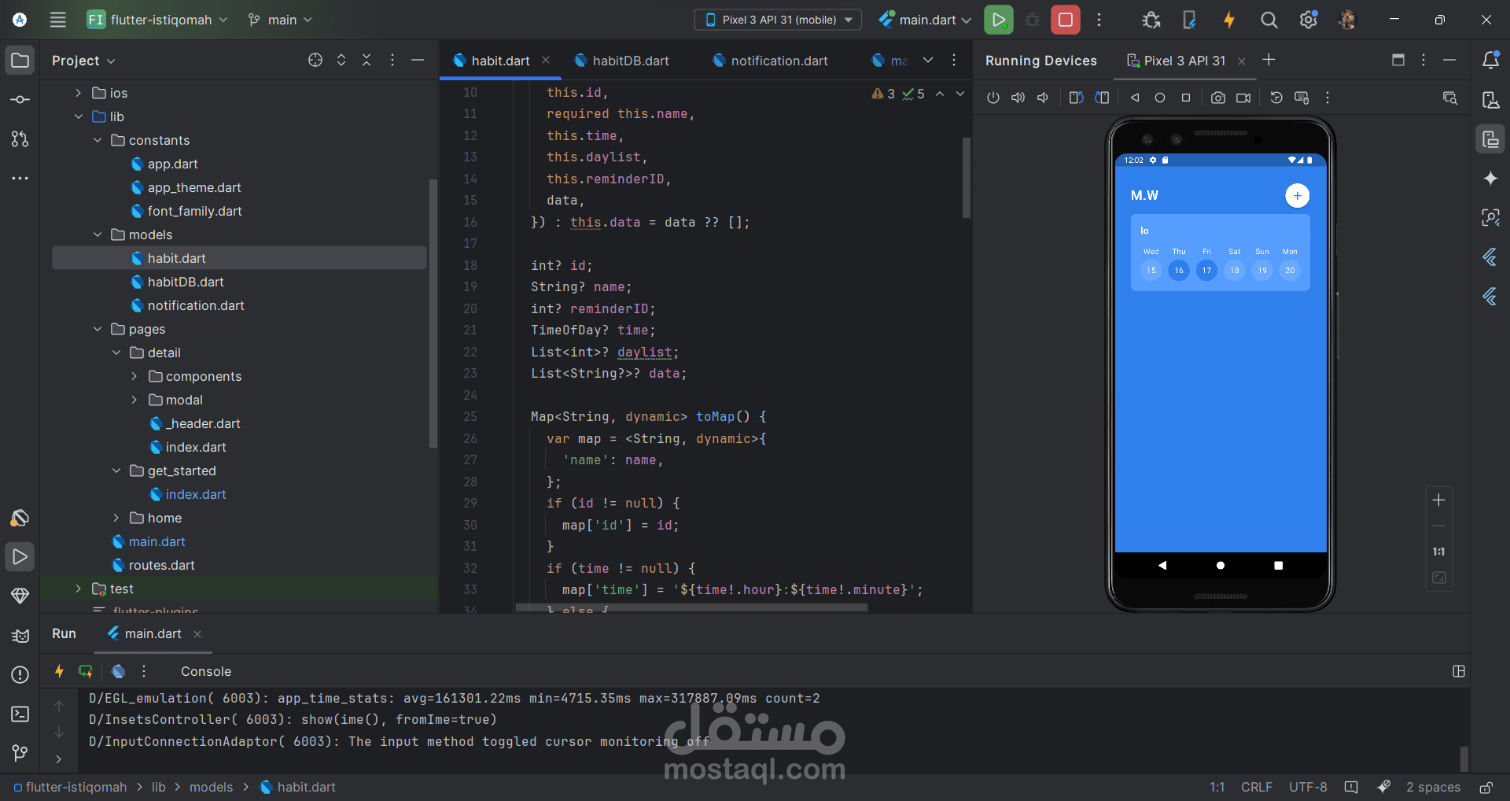Click emulator volume down button
Screen dimensions: 1510x801
tap(1043, 98)
